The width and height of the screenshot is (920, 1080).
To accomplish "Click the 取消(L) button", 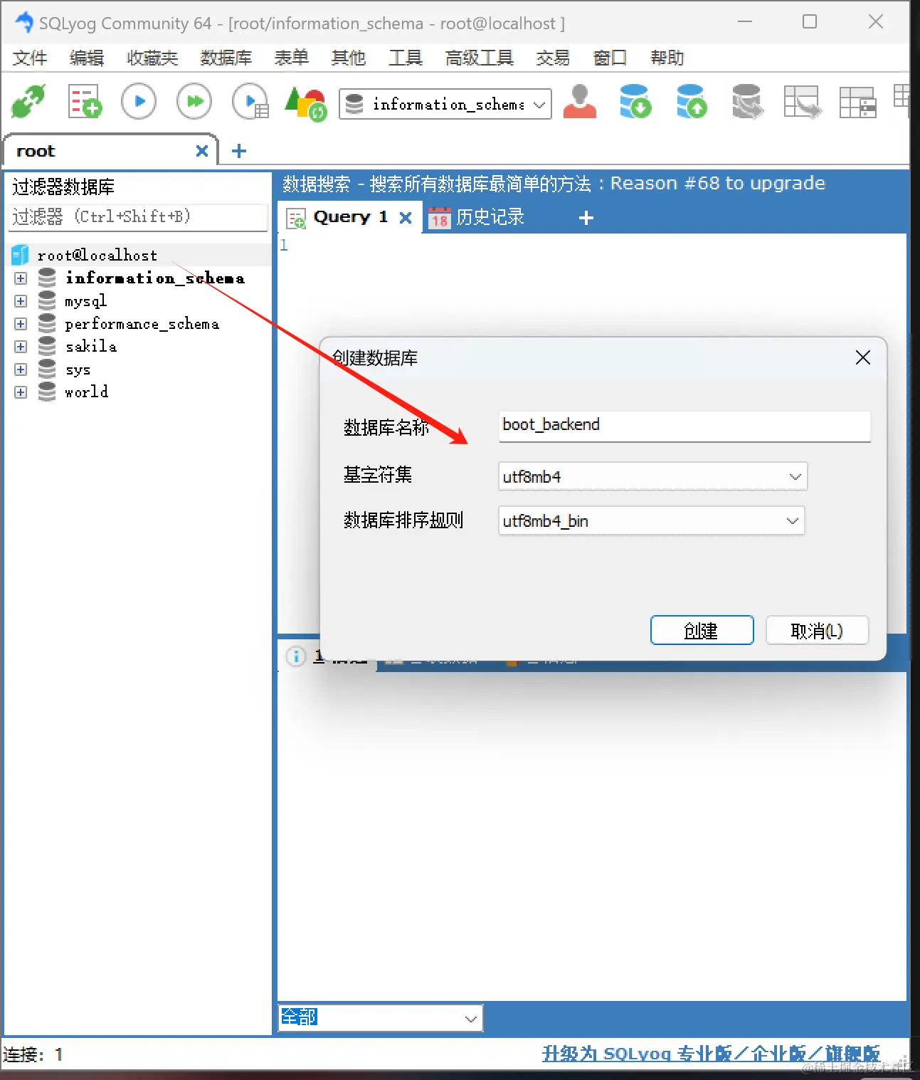I will (817, 630).
